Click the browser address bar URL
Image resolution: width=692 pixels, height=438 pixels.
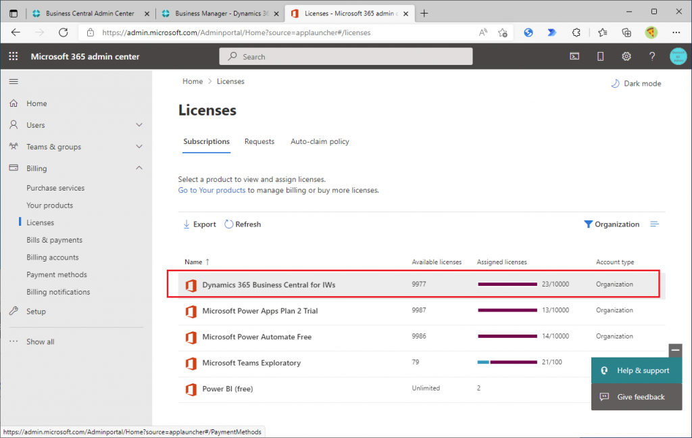[236, 32]
